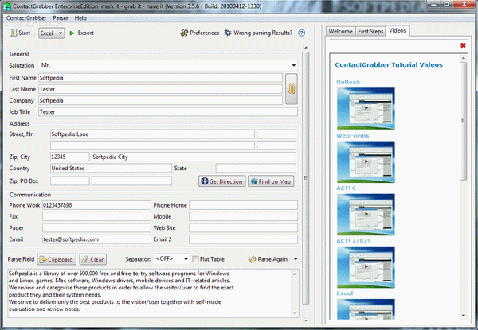Click the Job Title input field
This screenshot has width=478, height=330.
pos(168,112)
